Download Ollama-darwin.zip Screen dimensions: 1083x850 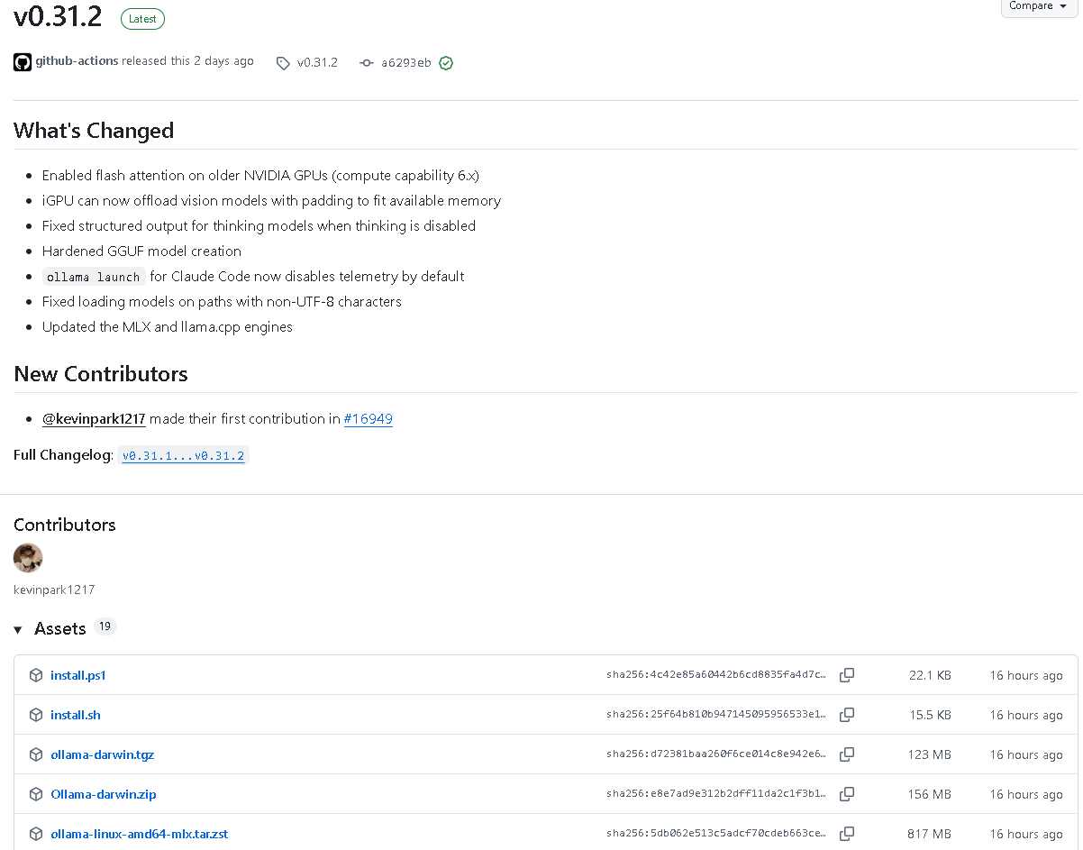click(x=104, y=794)
